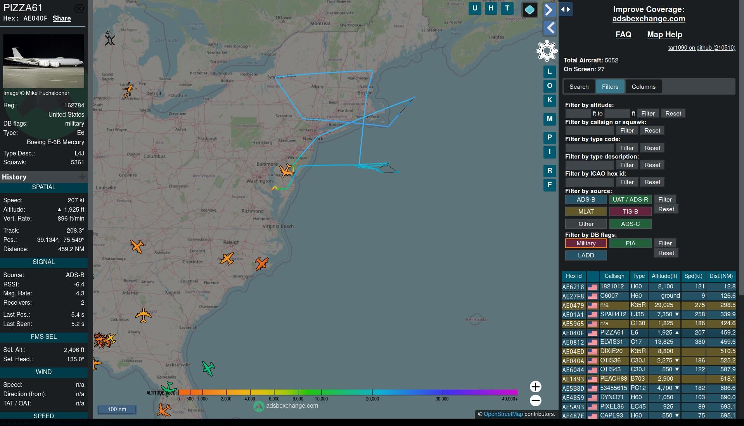Toggle the PIA DB flag filter
This screenshot has height=426, width=744.
[x=630, y=243]
